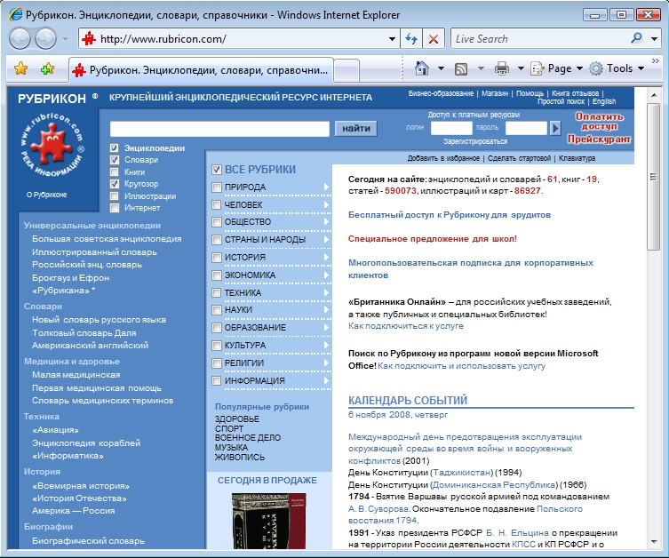
Task: Click the page scroll down arrow
Action: click(654, 542)
